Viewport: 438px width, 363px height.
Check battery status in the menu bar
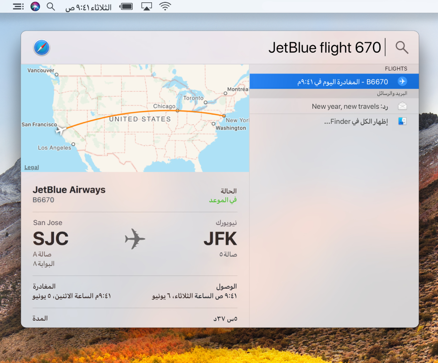[x=126, y=7]
